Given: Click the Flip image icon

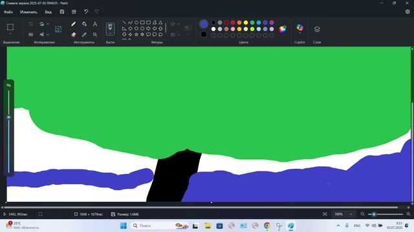Looking at the screenshot, I should point(41,34).
